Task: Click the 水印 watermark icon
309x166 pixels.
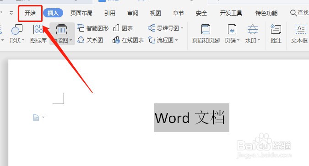Action: click(252, 30)
